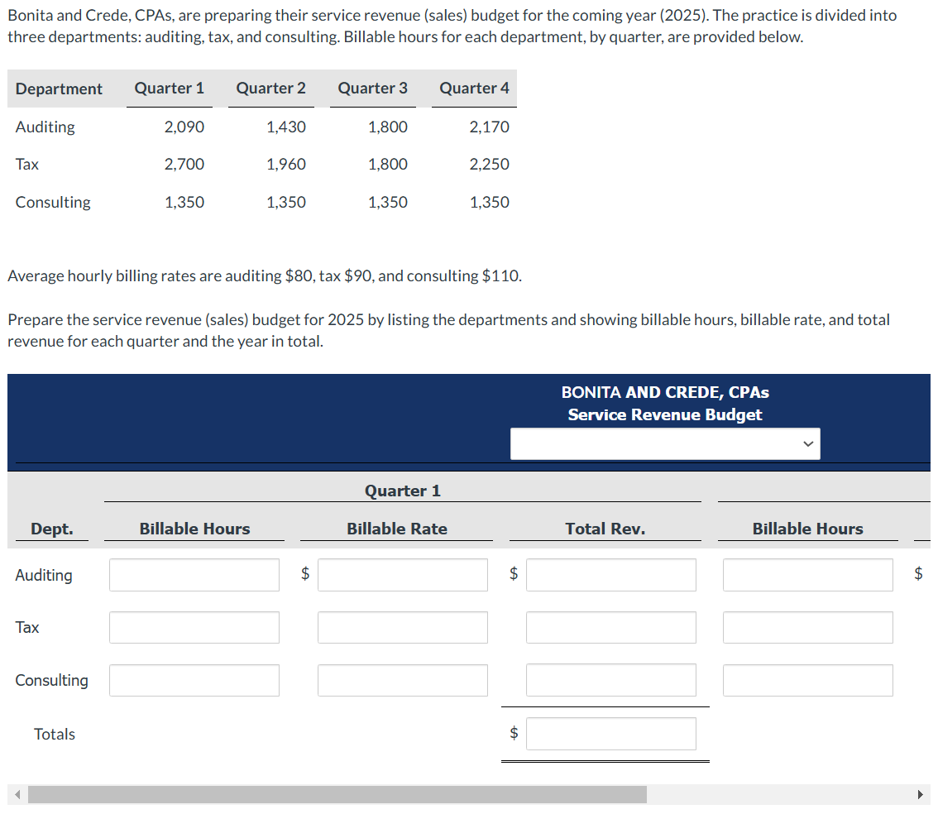Click Tax Billable Hours field in second quarter column
The width and height of the screenshot is (938, 814).
(x=807, y=627)
